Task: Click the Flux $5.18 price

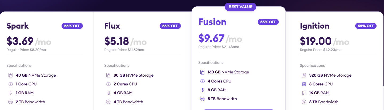Action: 117,41
